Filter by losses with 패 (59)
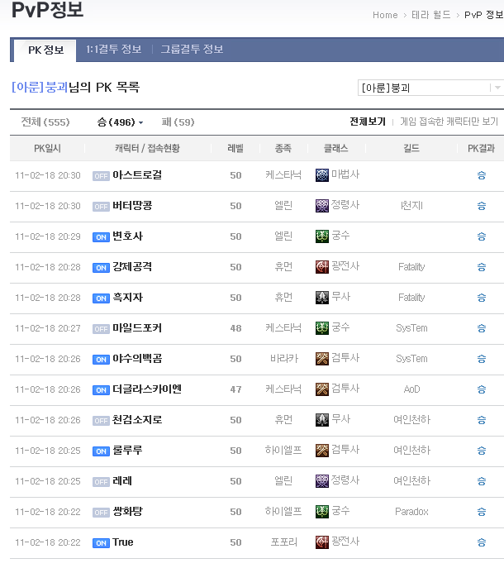Viewport: 504px width, 568px height. (178, 122)
